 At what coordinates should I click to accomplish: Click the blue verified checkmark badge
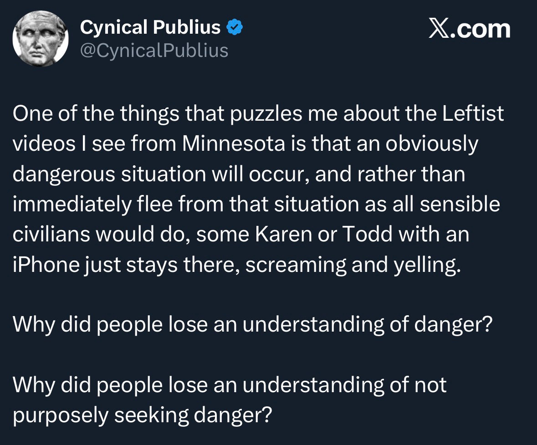click(235, 29)
